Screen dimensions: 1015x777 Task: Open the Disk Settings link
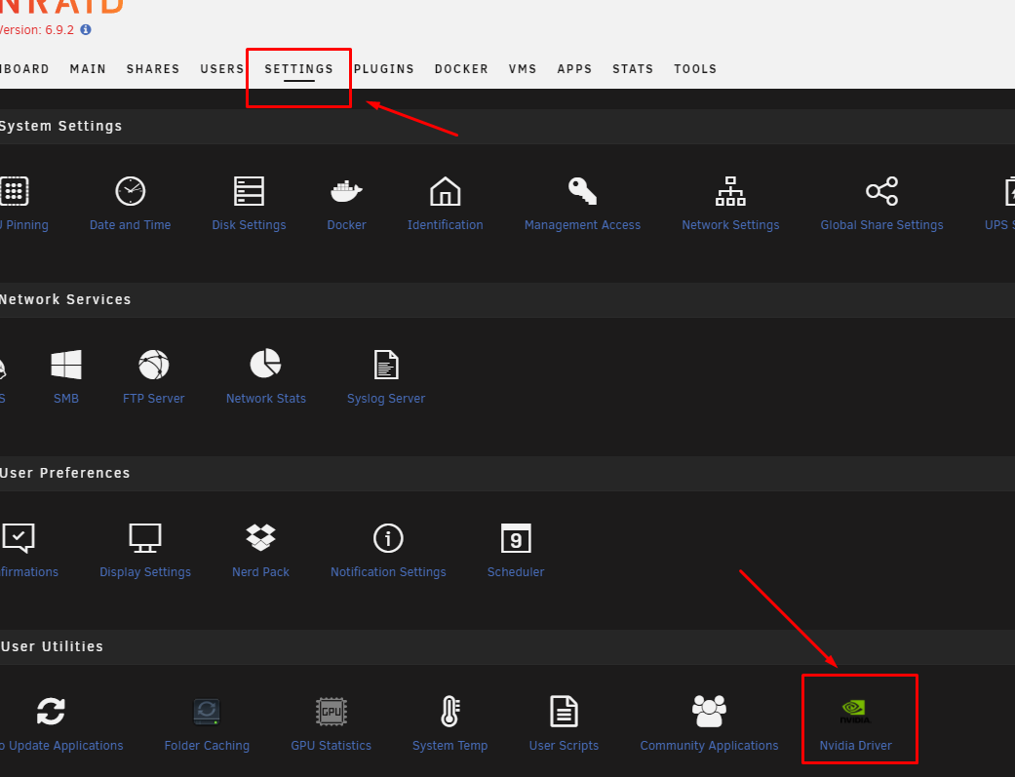click(x=250, y=224)
